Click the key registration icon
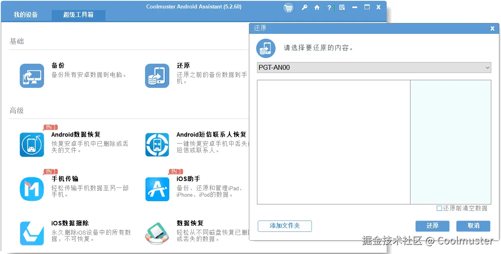 click(305, 7)
